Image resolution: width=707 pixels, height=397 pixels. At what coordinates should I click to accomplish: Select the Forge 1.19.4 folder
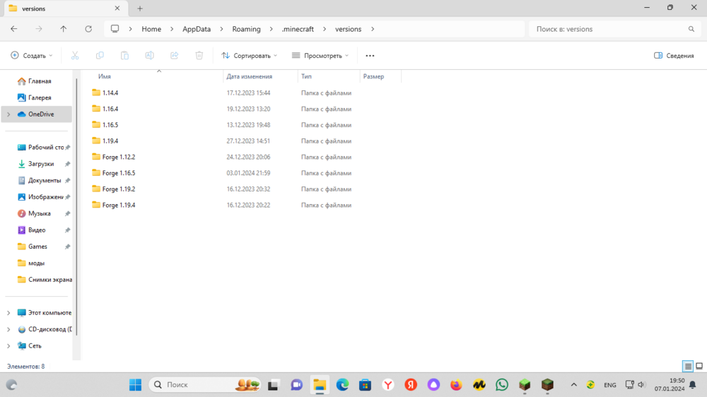tap(119, 205)
